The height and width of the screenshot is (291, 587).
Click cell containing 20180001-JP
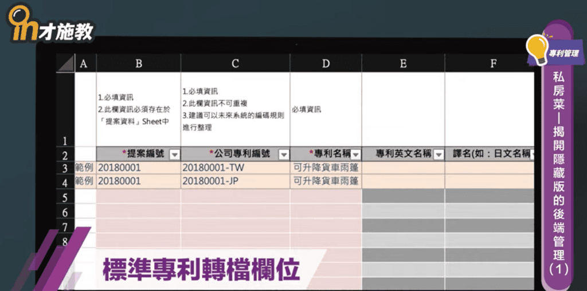[x=235, y=182]
